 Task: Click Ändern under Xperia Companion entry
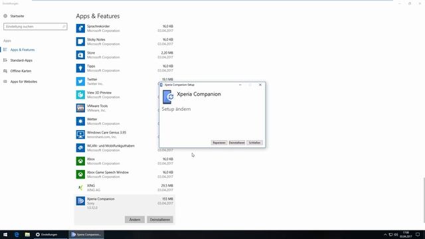click(135, 220)
